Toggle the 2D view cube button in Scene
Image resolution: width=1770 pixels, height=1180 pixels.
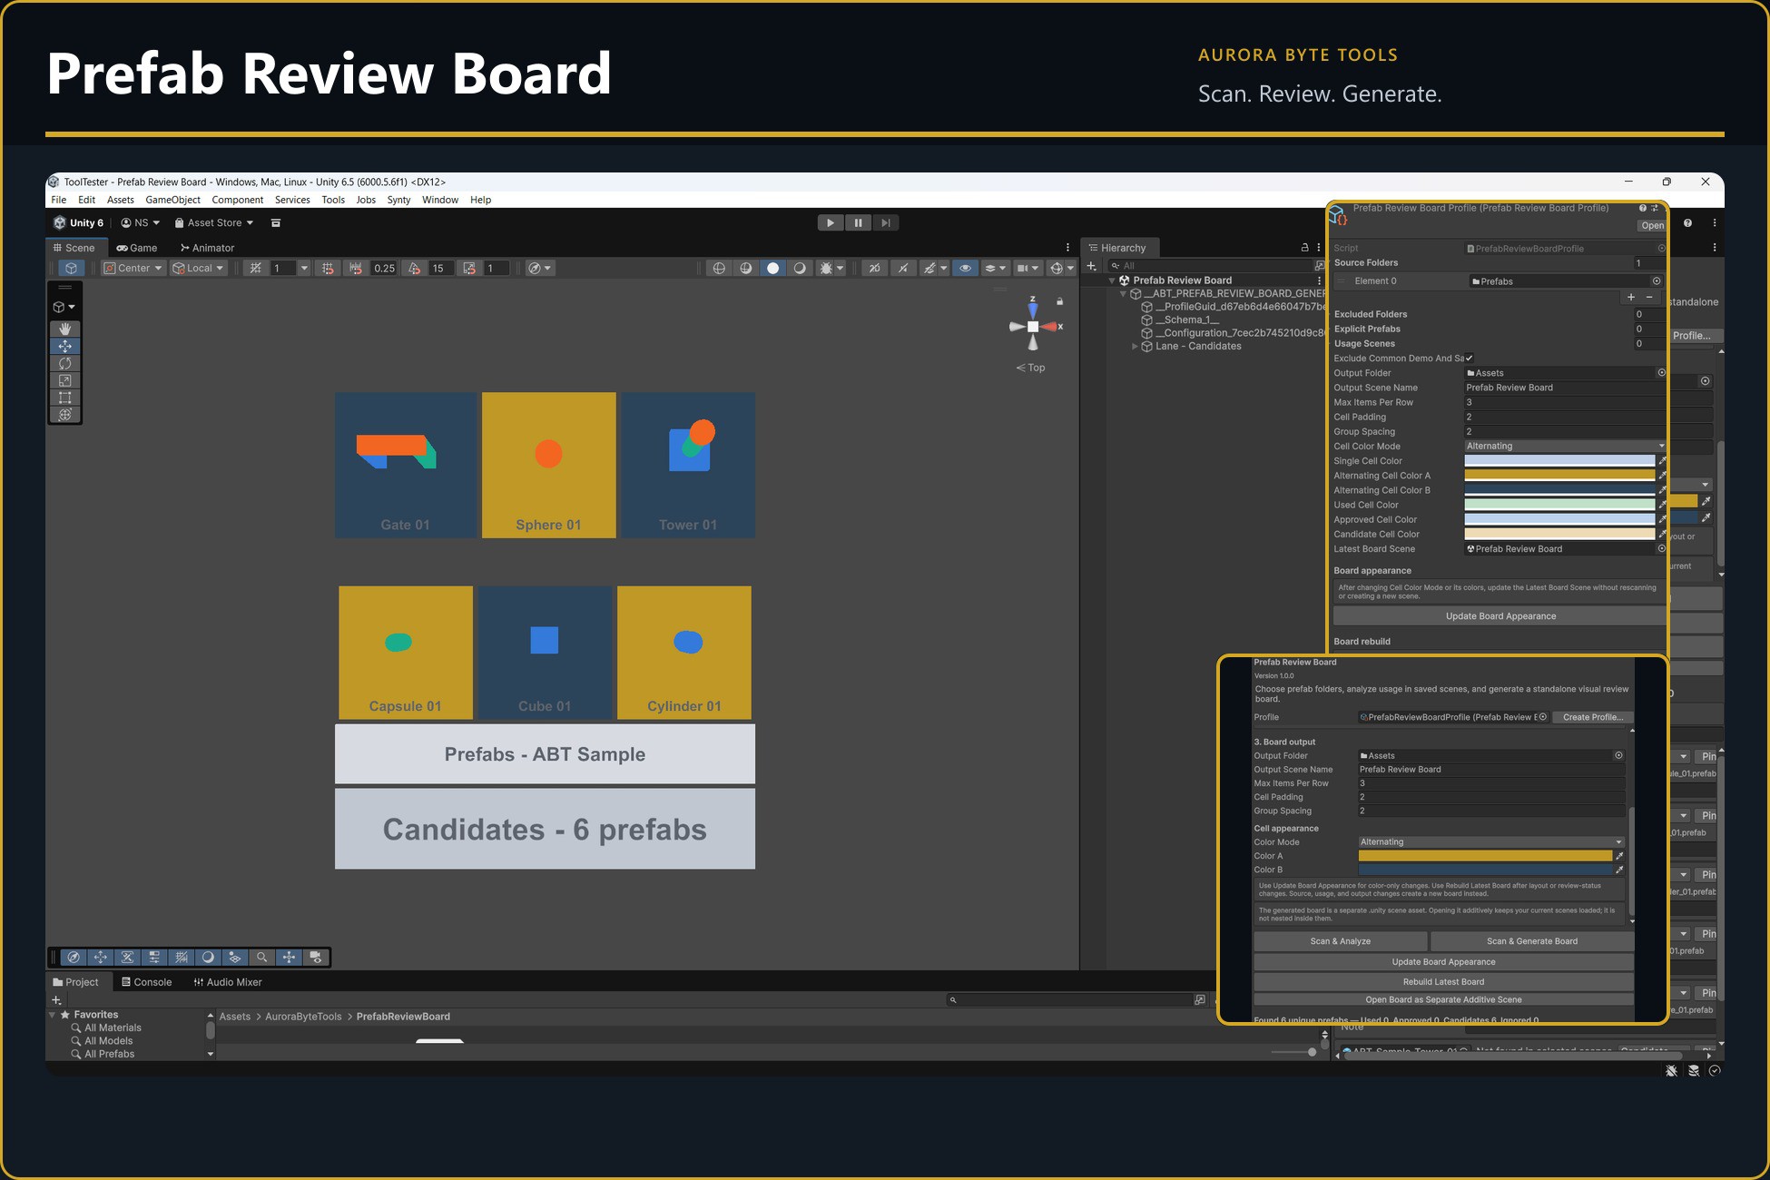point(72,268)
